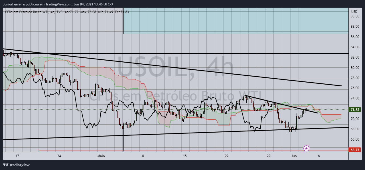Screen dimensions: 365x170
Task: Click the '15' date label on time axis
Action: coord(185,156)
